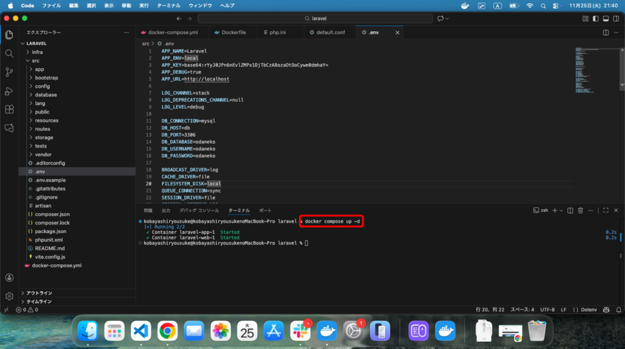
Task: Open the Extensions view
Action: [9, 110]
